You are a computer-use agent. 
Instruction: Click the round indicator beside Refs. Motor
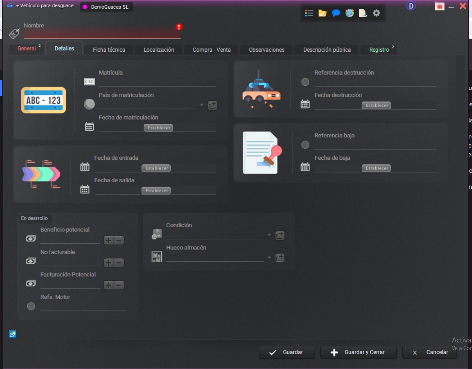tap(31, 306)
